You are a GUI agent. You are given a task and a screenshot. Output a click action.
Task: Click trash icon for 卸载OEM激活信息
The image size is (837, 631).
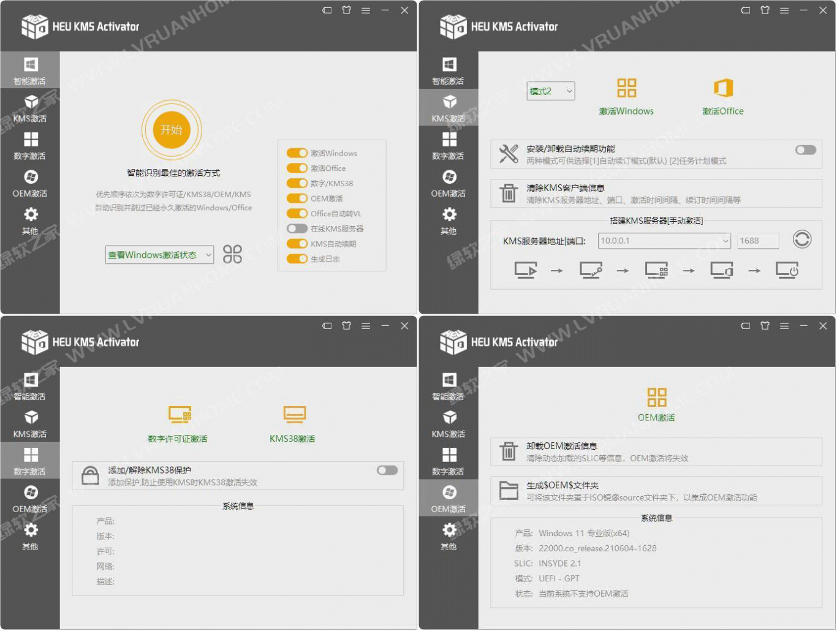coord(509,452)
